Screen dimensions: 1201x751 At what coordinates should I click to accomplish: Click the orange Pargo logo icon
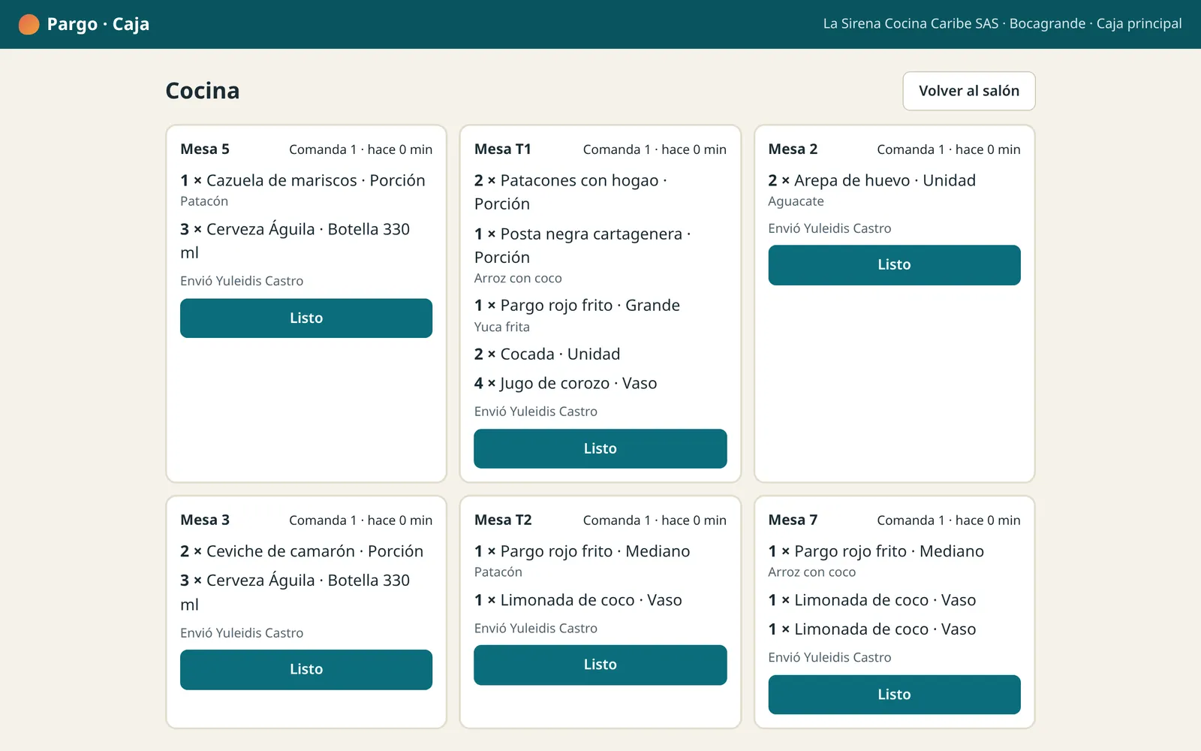point(29,24)
